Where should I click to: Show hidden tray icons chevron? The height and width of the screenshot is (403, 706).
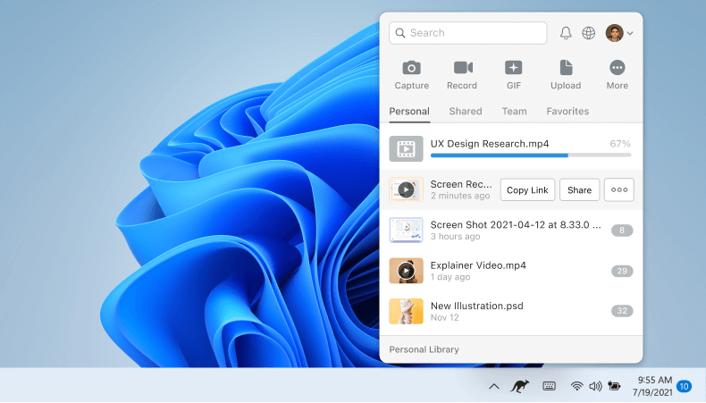[x=493, y=386]
